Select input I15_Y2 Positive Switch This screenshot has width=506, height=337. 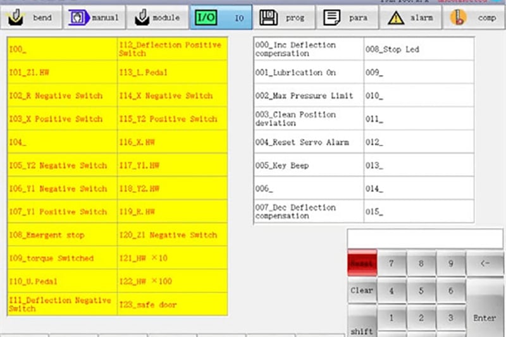[173, 119]
